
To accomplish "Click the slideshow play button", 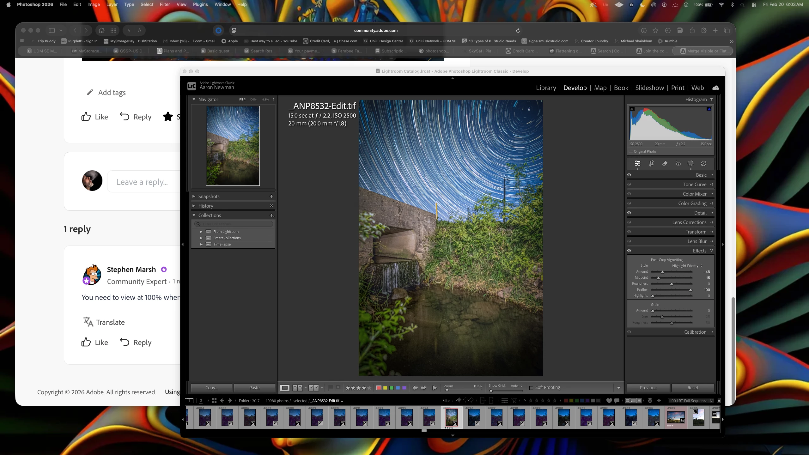I will click(435, 388).
